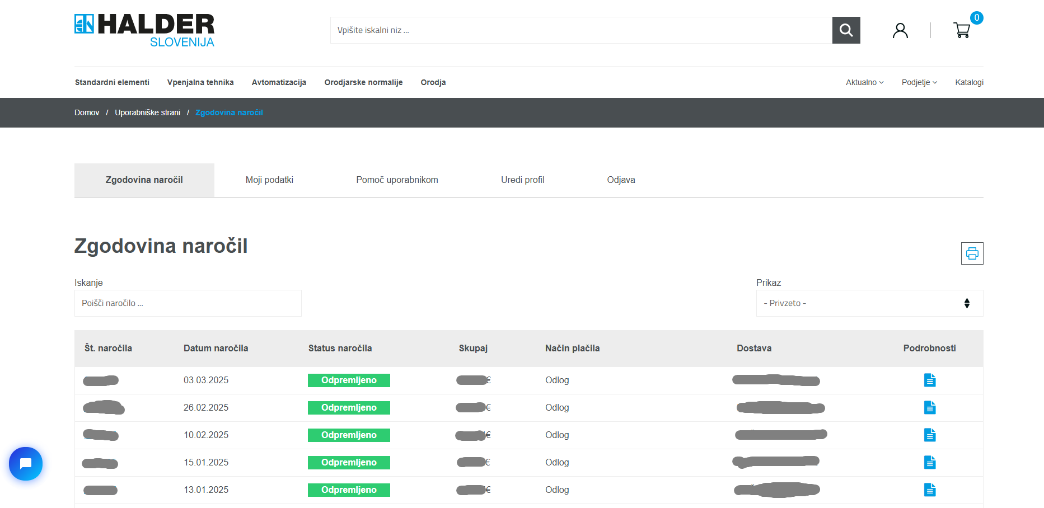Expand the Aktualno menu
1044x508 pixels.
pos(864,82)
